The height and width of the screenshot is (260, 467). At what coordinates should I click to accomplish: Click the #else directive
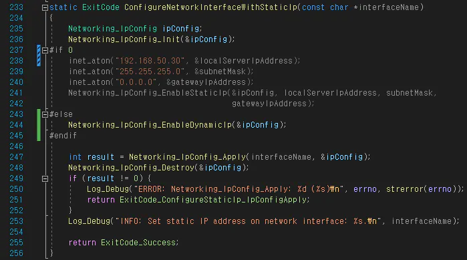(61, 114)
